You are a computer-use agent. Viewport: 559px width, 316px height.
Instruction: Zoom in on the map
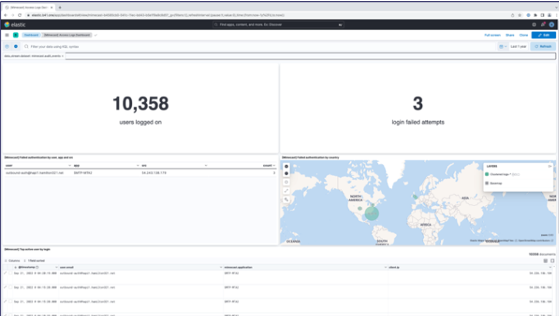(286, 166)
